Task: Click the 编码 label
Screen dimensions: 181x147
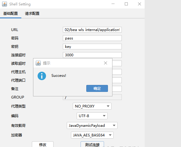Action: 15,116
